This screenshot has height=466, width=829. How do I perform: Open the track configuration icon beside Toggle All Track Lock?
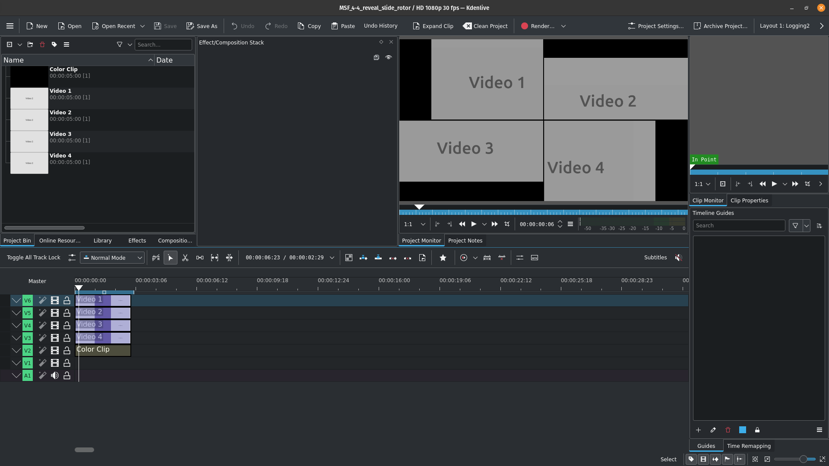click(x=72, y=258)
